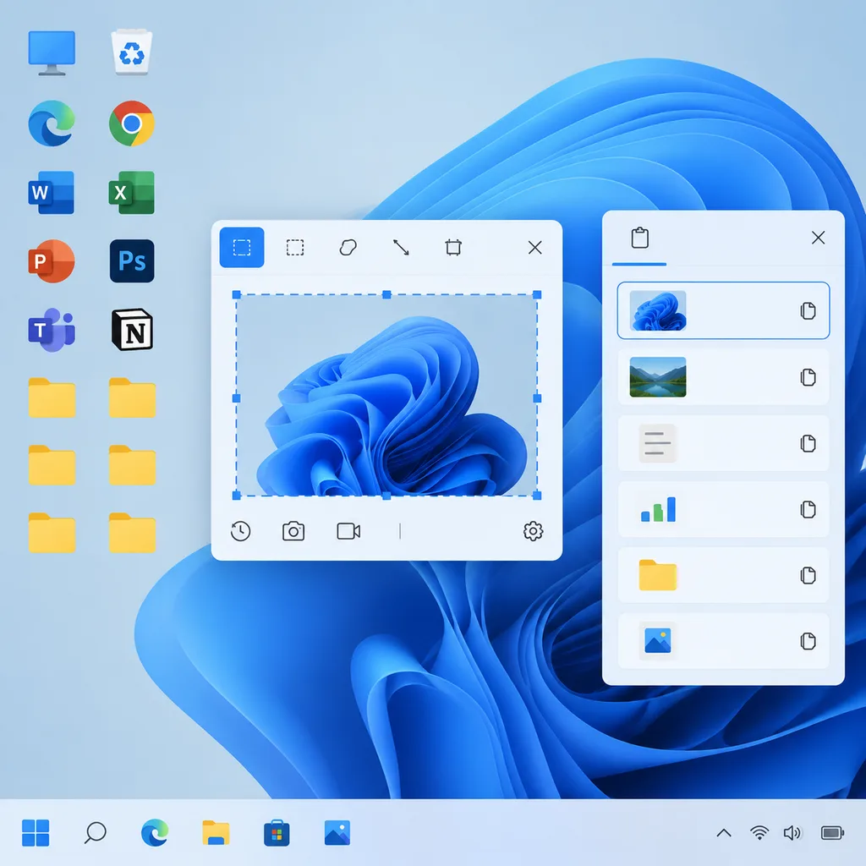Open Photos app from the taskbar
This screenshot has width=866, height=866.
tap(337, 833)
